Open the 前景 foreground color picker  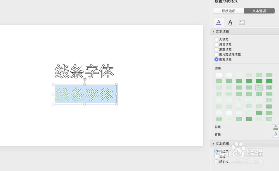pyautogui.click(x=275, y=127)
